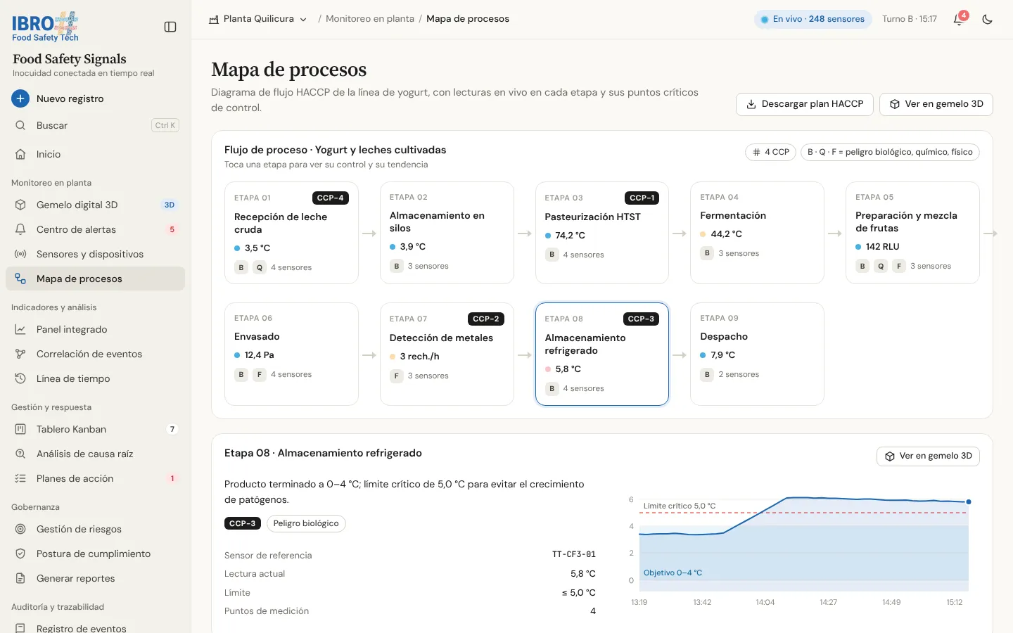Click the search field Buscar
Screen dimensions: 1013x633
coord(95,125)
